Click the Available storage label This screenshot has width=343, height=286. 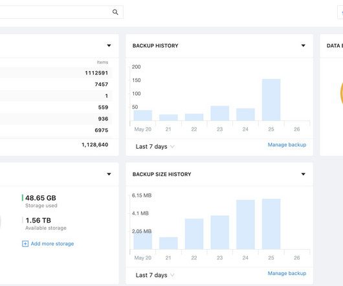point(46,228)
